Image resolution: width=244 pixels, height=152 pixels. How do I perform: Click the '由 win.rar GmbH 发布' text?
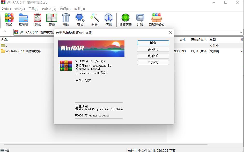click(x=91, y=73)
